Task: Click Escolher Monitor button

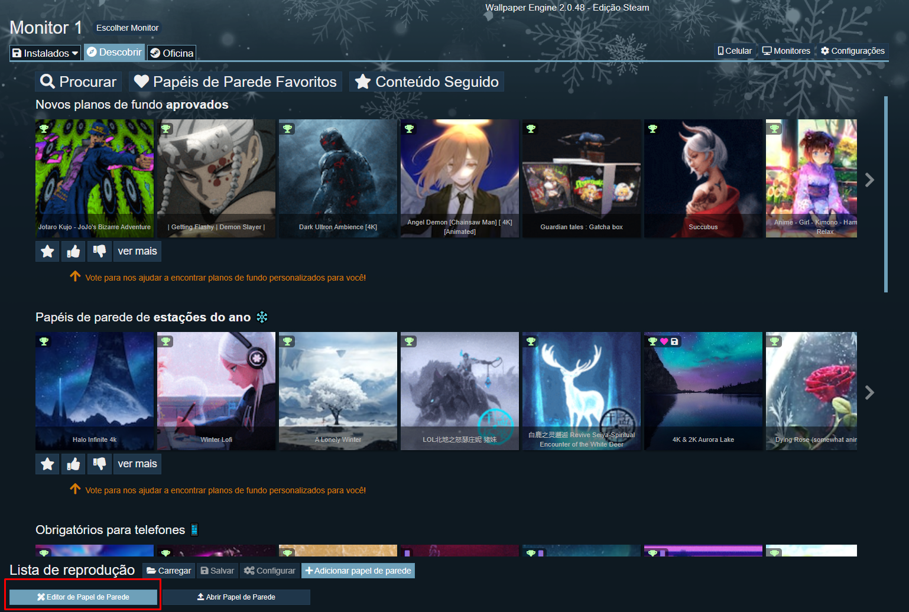Action: (127, 28)
